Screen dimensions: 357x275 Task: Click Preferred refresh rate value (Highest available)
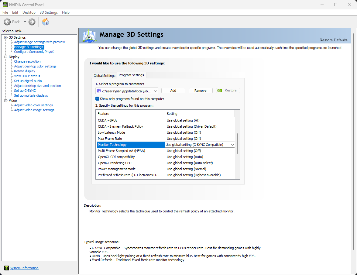(x=194, y=175)
